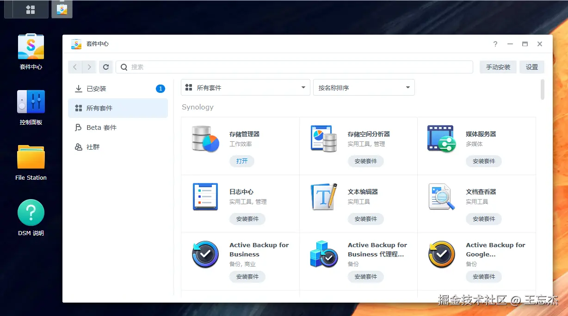Open DSM Help (DSM 说明) desktop icon
Screen dimensions: 568x316
coord(31,213)
